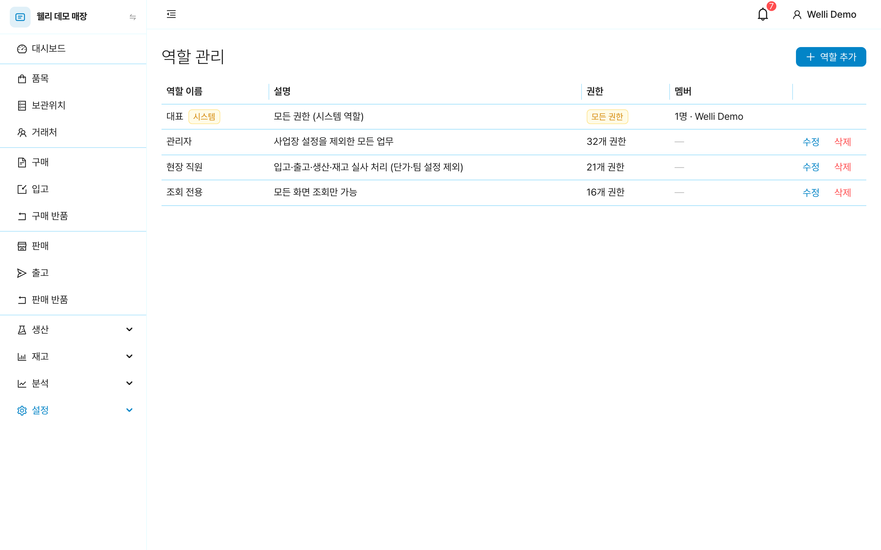The width and height of the screenshot is (881, 550).
Task: Click the 보관위치 shelf icon
Action: tap(22, 105)
